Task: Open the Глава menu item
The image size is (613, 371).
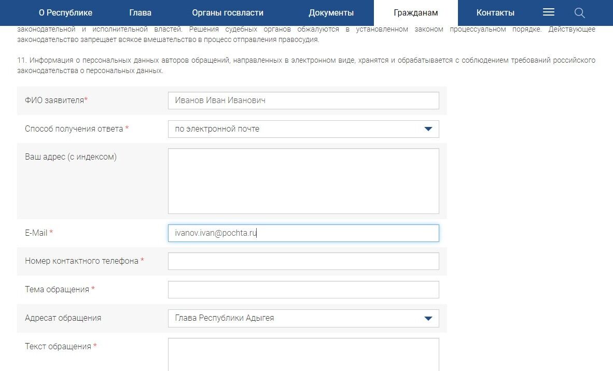Action: click(140, 13)
